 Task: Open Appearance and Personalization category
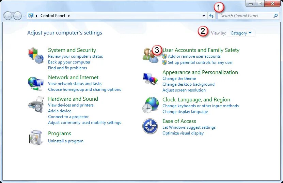click(200, 72)
